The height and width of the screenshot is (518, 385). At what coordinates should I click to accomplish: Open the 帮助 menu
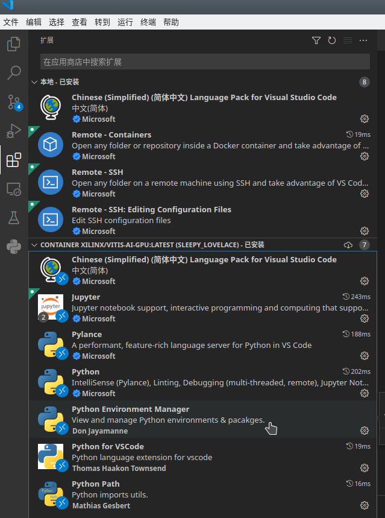pyautogui.click(x=171, y=22)
